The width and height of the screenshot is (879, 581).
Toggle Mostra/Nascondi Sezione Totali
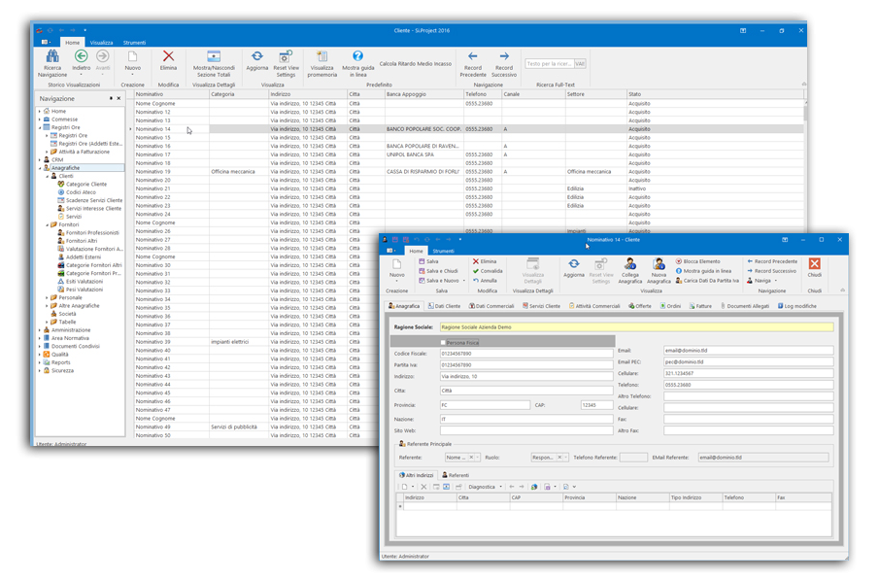(214, 63)
